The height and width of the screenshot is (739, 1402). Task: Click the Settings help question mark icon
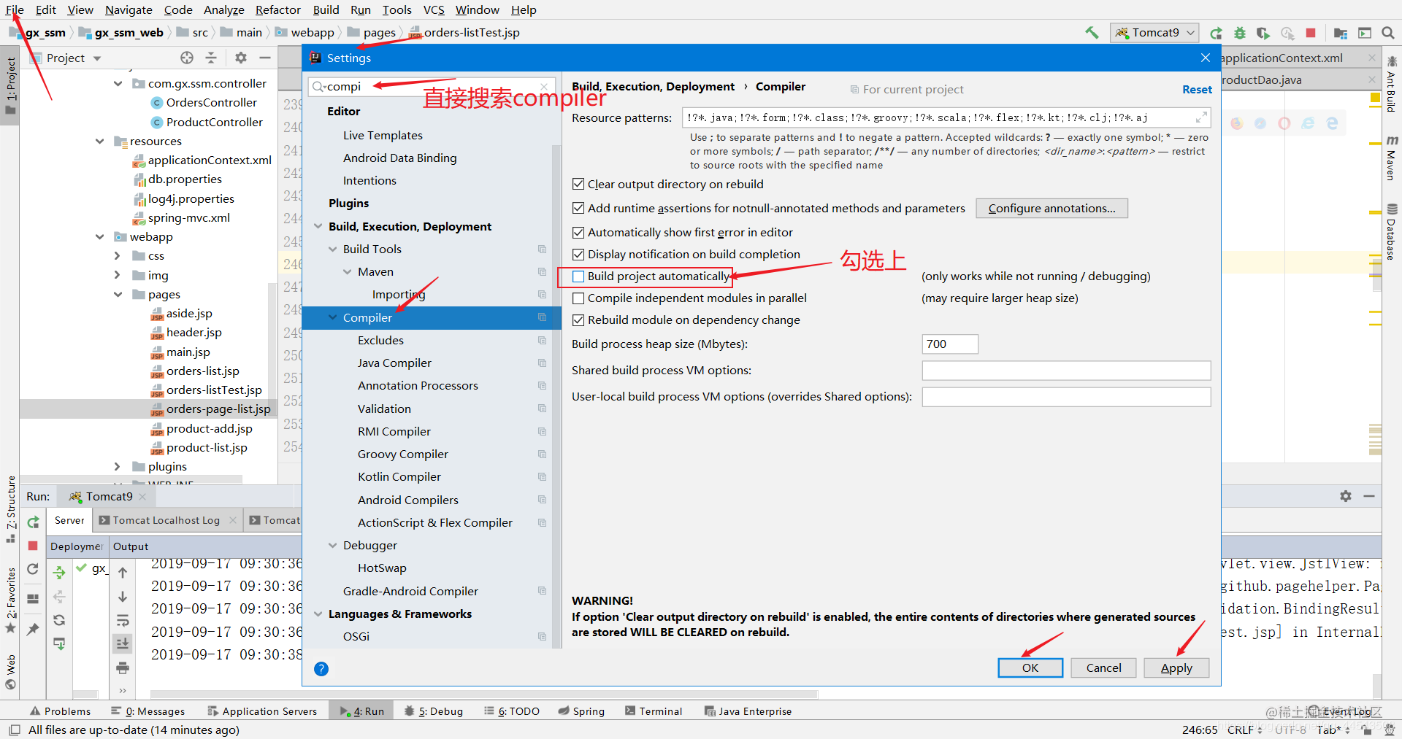321,669
